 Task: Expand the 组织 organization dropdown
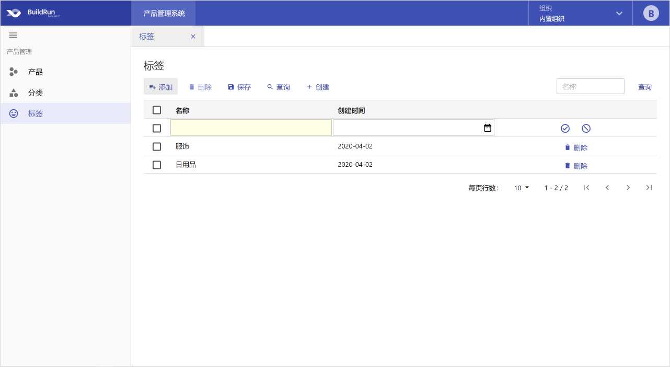[x=582, y=13]
